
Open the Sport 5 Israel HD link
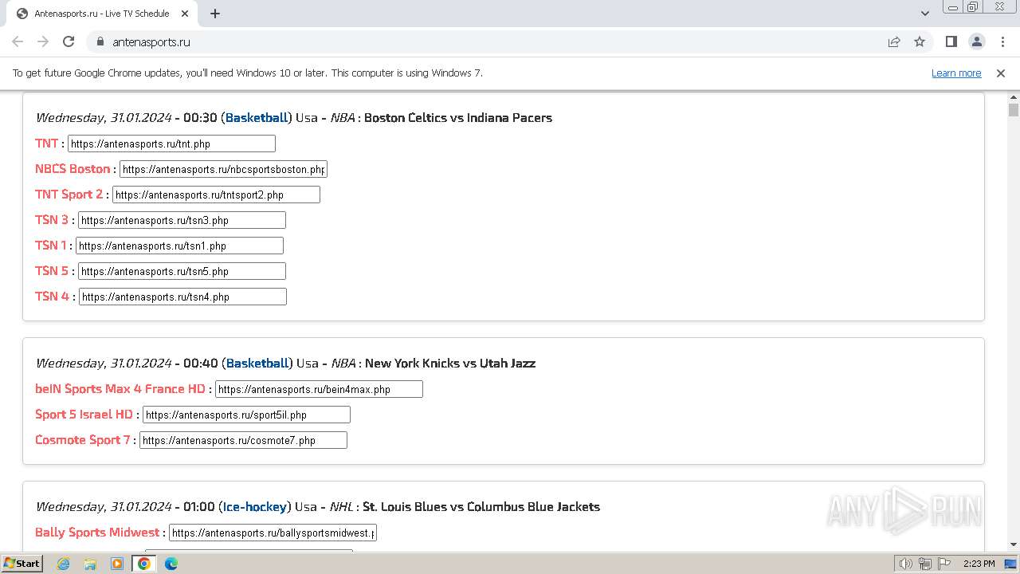[84, 415]
